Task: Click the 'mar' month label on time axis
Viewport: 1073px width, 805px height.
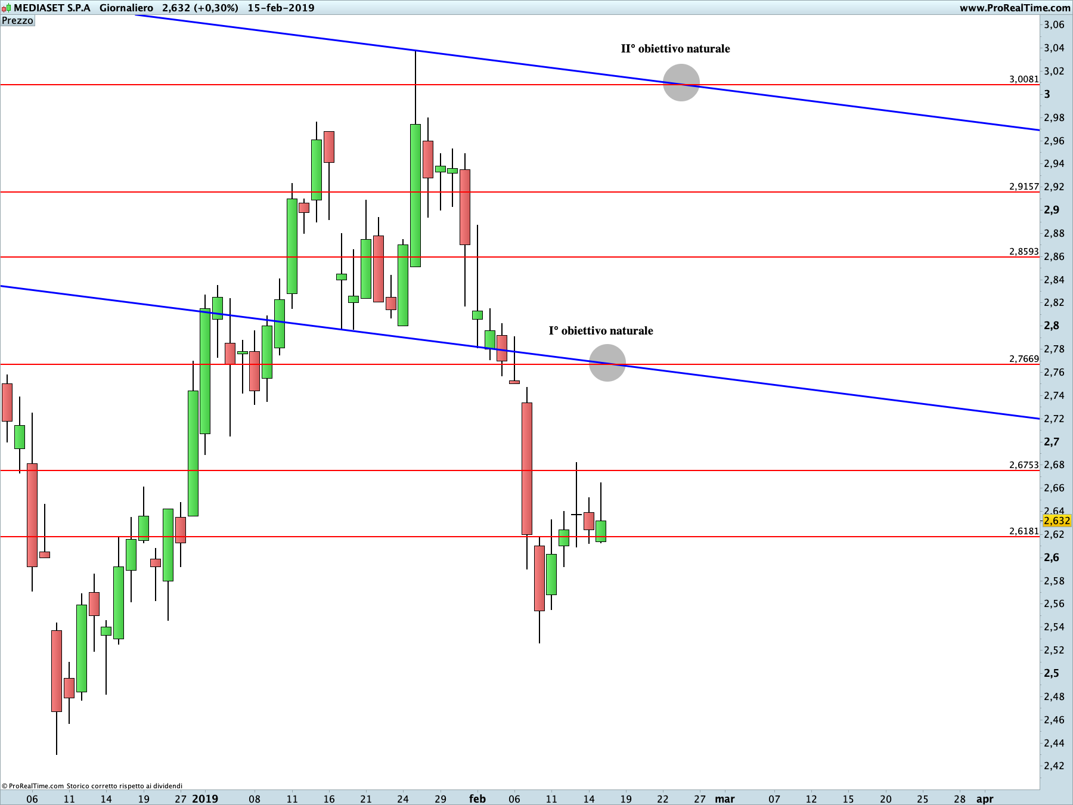Action: point(725,798)
